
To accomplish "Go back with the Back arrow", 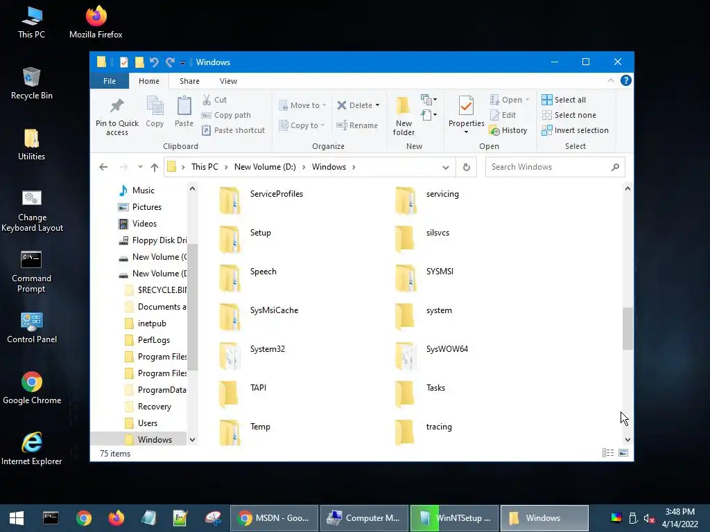I will [103, 167].
